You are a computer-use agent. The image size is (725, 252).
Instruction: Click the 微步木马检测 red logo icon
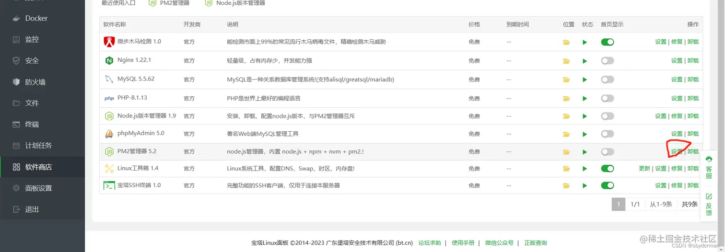(109, 42)
